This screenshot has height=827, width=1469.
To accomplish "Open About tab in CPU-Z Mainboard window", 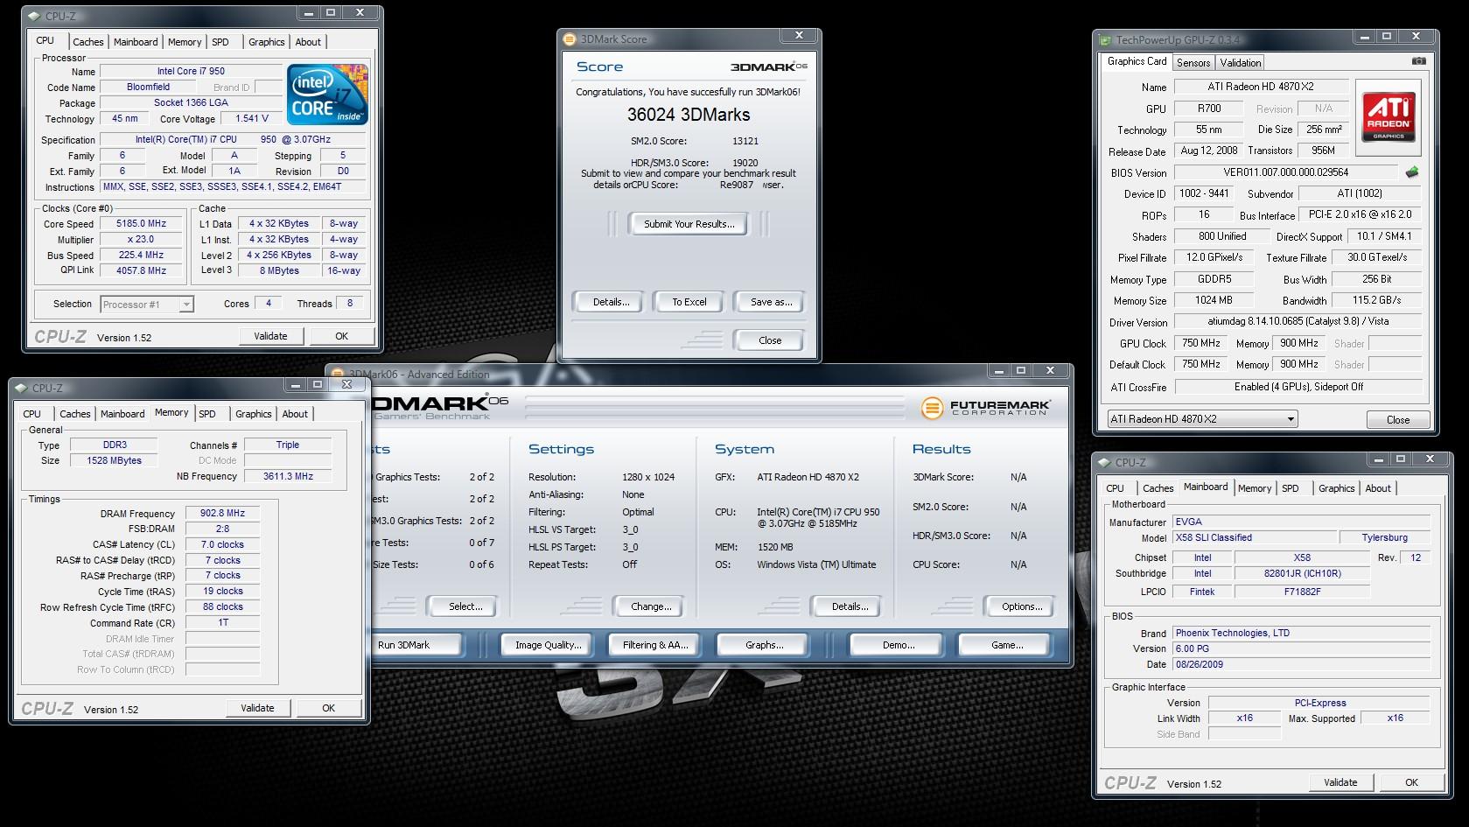I will 1378,488.
